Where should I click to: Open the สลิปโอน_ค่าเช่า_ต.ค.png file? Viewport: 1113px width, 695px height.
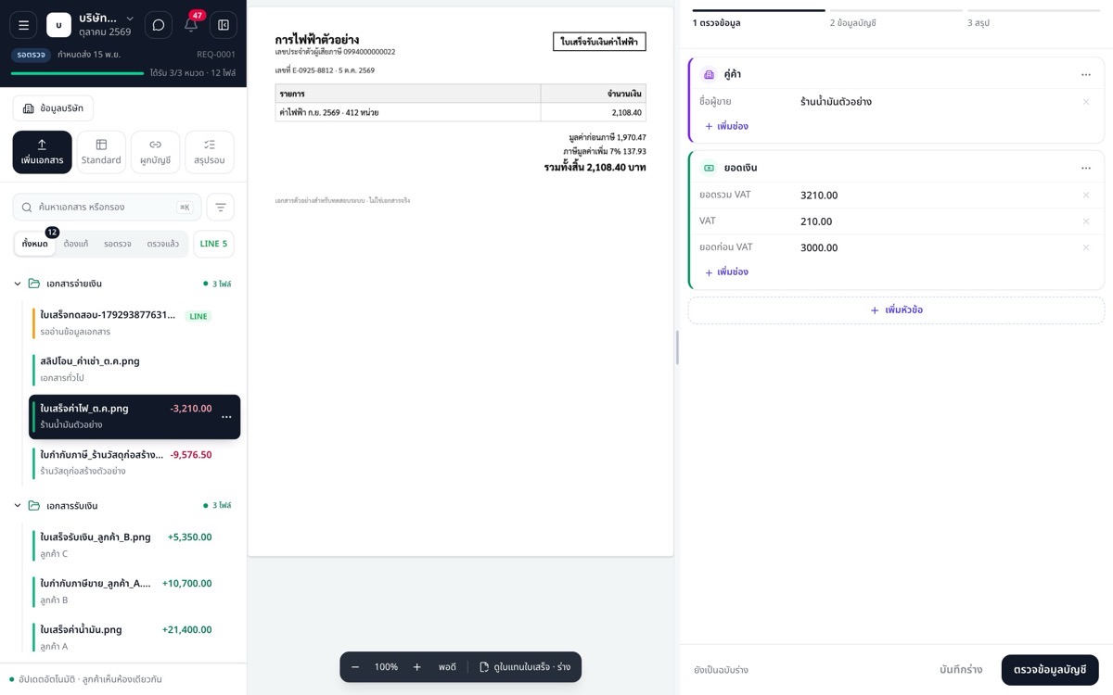[135, 370]
